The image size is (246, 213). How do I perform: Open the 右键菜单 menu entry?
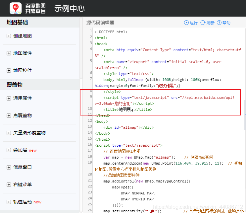pyautogui.click(x=23, y=184)
